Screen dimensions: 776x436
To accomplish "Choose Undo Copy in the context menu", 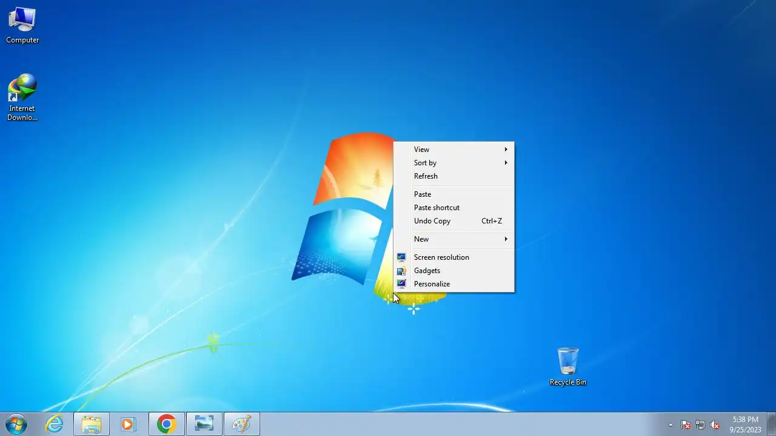I will (x=453, y=221).
